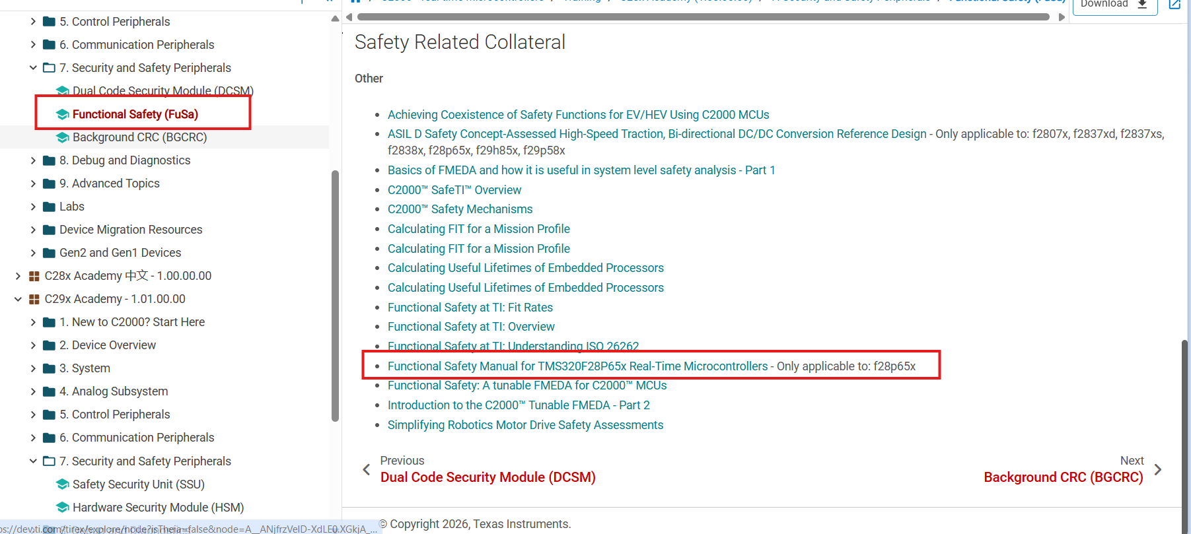Collapse the C29x Academy tree node

(x=18, y=299)
